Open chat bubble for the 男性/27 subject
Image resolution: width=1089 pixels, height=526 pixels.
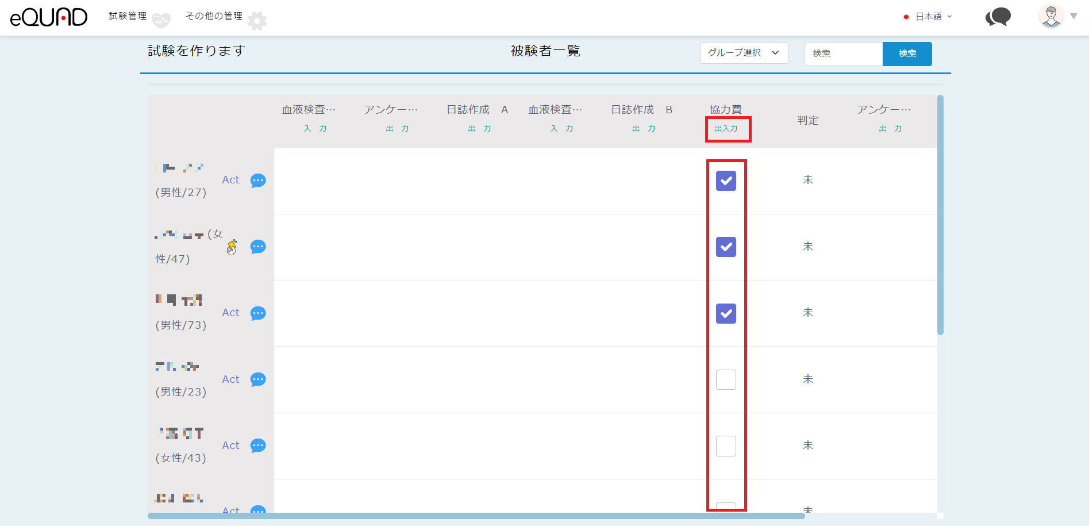[258, 181]
